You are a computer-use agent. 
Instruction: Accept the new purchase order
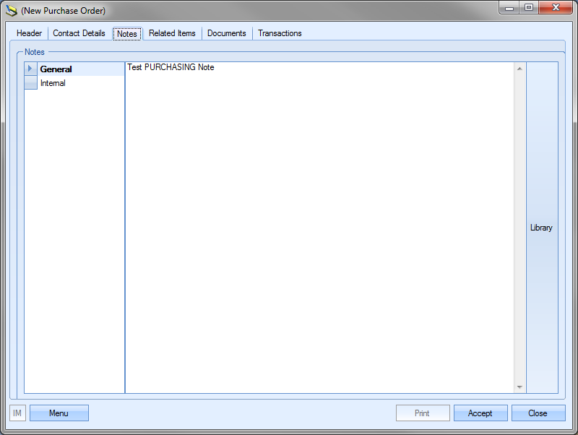click(480, 413)
